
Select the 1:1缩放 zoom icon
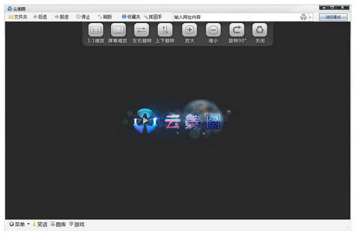(96, 30)
